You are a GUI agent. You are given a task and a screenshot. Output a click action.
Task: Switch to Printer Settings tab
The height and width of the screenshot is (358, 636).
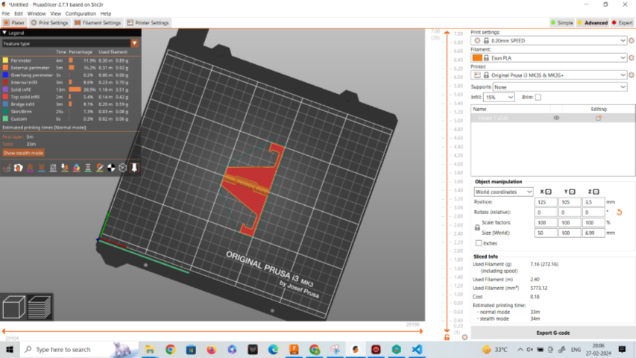point(148,22)
